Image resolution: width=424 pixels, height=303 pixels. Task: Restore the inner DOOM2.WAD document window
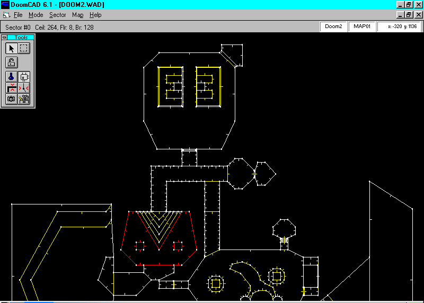pos(408,15)
